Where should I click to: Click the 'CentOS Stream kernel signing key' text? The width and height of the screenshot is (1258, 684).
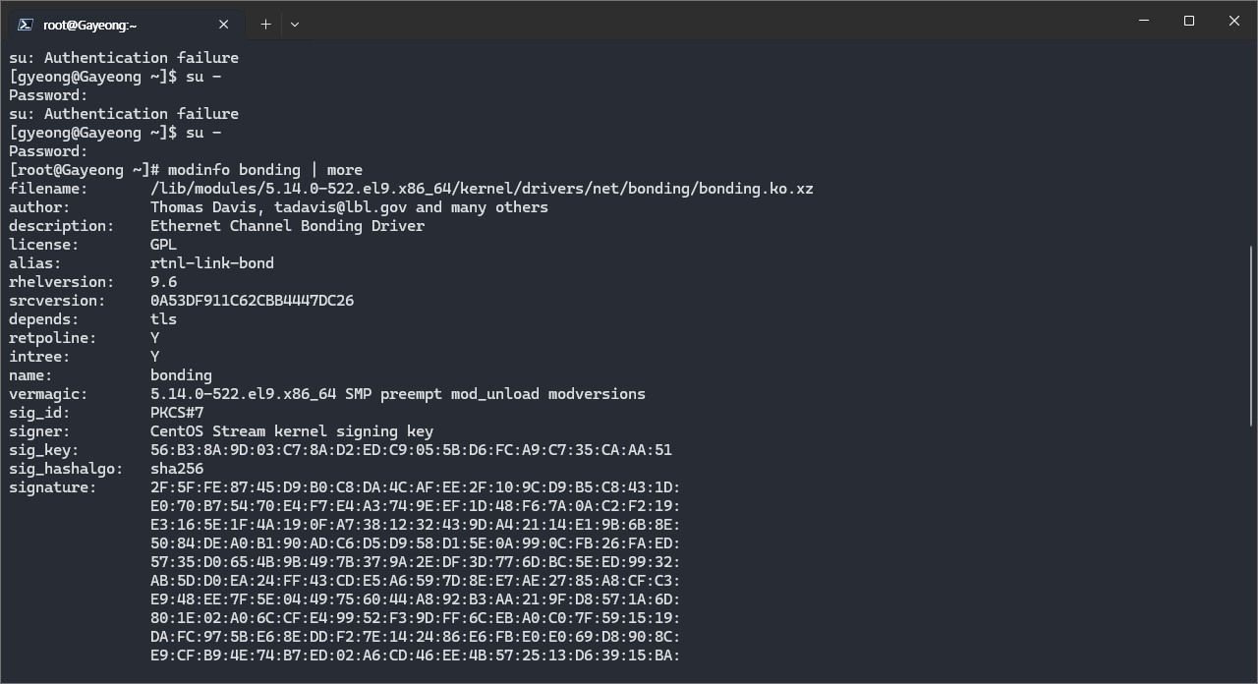coord(291,431)
